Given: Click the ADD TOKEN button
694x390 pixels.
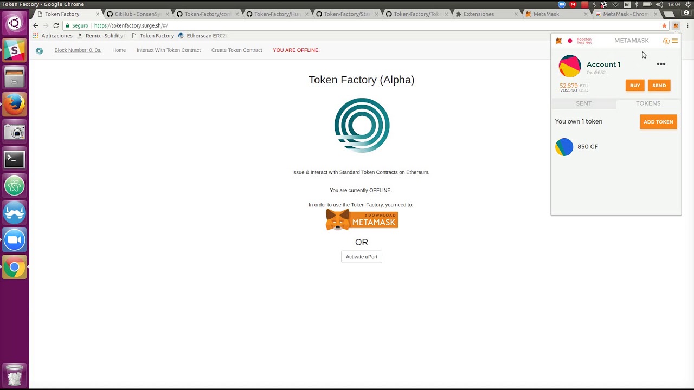Looking at the screenshot, I should (x=658, y=122).
